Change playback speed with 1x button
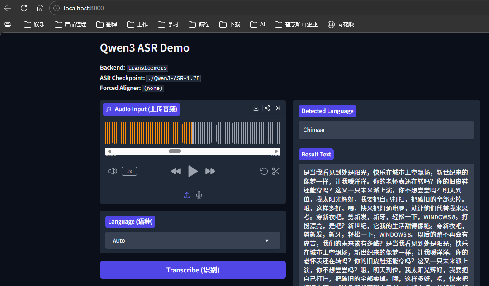This screenshot has height=286, width=489. (x=129, y=171)
